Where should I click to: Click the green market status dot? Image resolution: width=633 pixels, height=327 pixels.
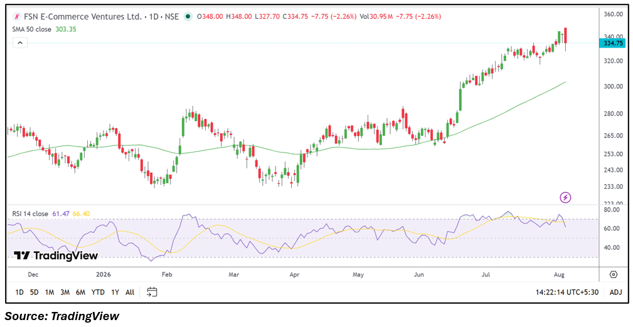click(188, 17)
